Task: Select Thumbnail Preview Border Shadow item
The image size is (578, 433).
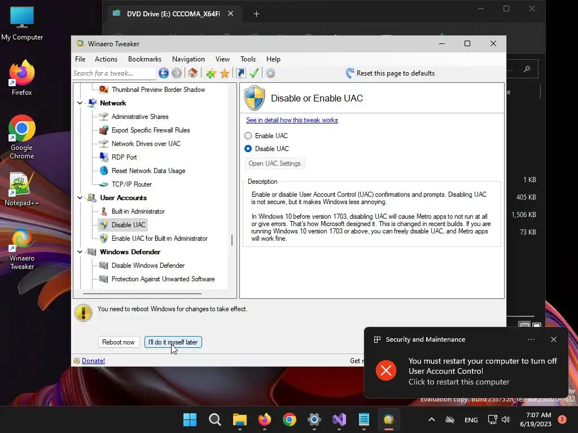Action: pos(158,90)
